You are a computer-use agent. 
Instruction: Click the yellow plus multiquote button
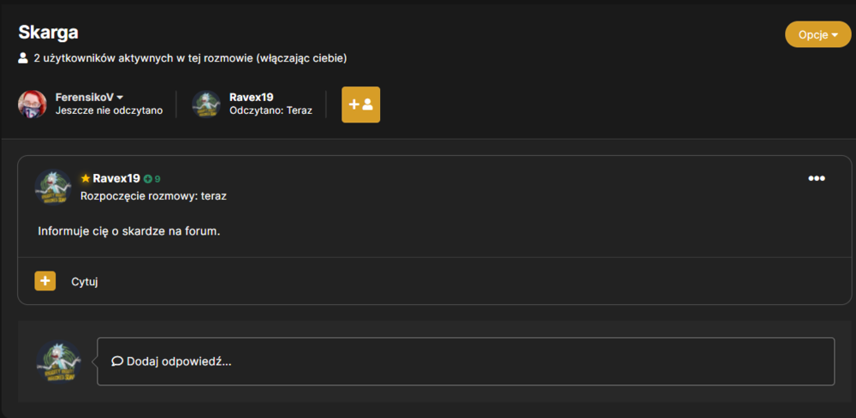tap(45, 281)
